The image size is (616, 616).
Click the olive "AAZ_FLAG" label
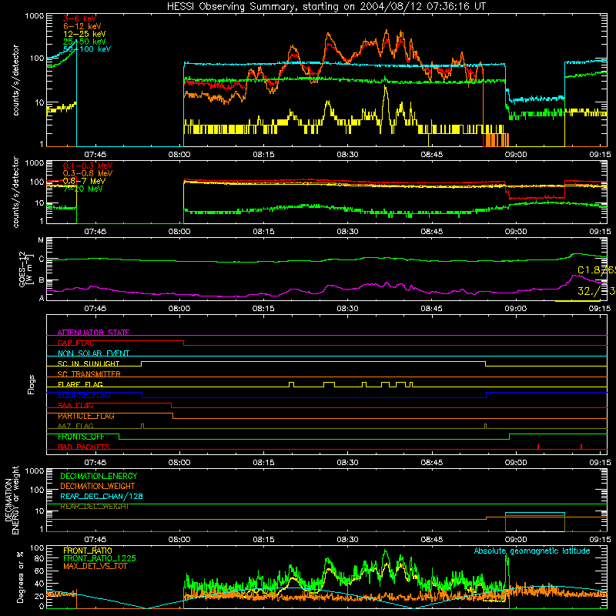(x=75, y=426)
